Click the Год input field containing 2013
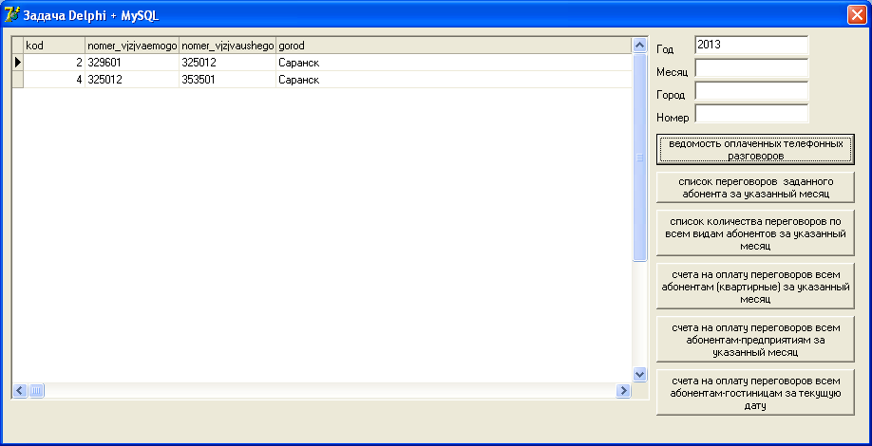 point(751,46)
